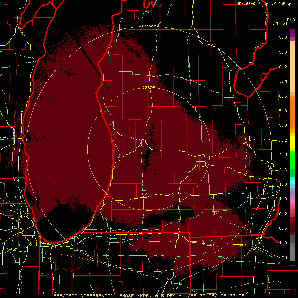This screenshot has height=298, width=298.
Task: Click the "50 NMI" range ring label
Action: 149,87
